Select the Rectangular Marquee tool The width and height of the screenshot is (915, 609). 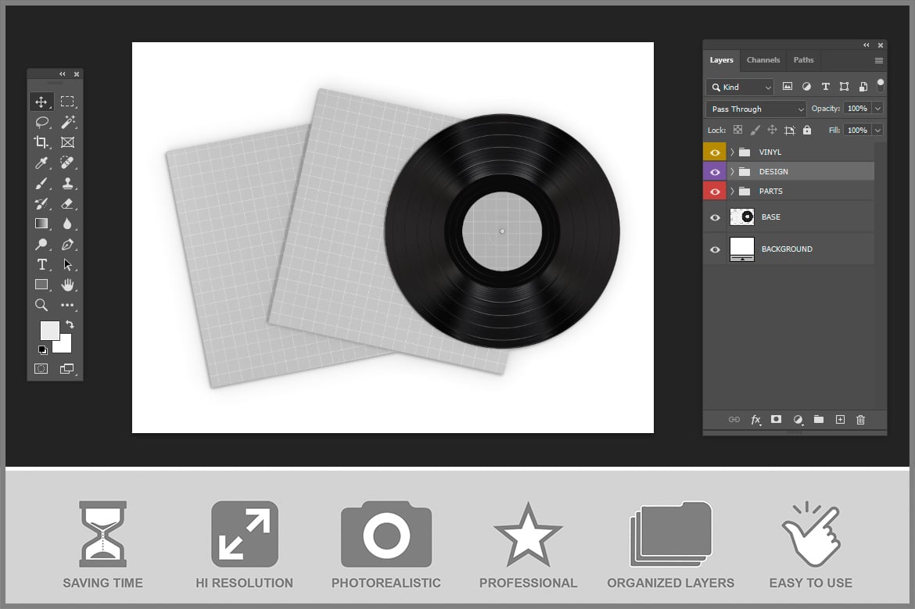tap(68, 102)
